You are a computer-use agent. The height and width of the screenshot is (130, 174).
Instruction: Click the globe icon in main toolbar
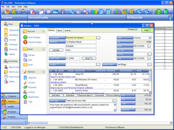coord(166,12)
